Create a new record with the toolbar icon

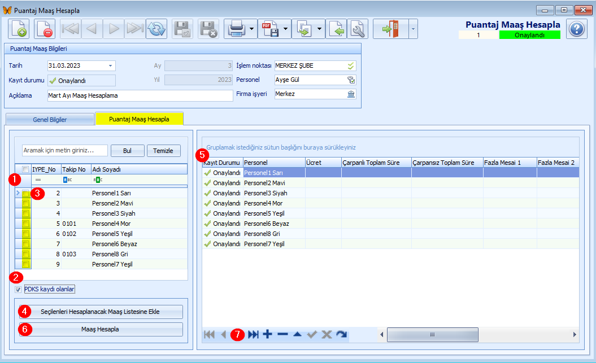point(19,29)
